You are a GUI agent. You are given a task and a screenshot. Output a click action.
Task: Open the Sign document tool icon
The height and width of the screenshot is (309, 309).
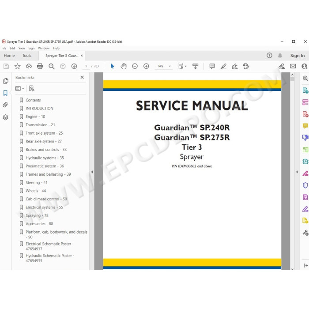[235, 66]
